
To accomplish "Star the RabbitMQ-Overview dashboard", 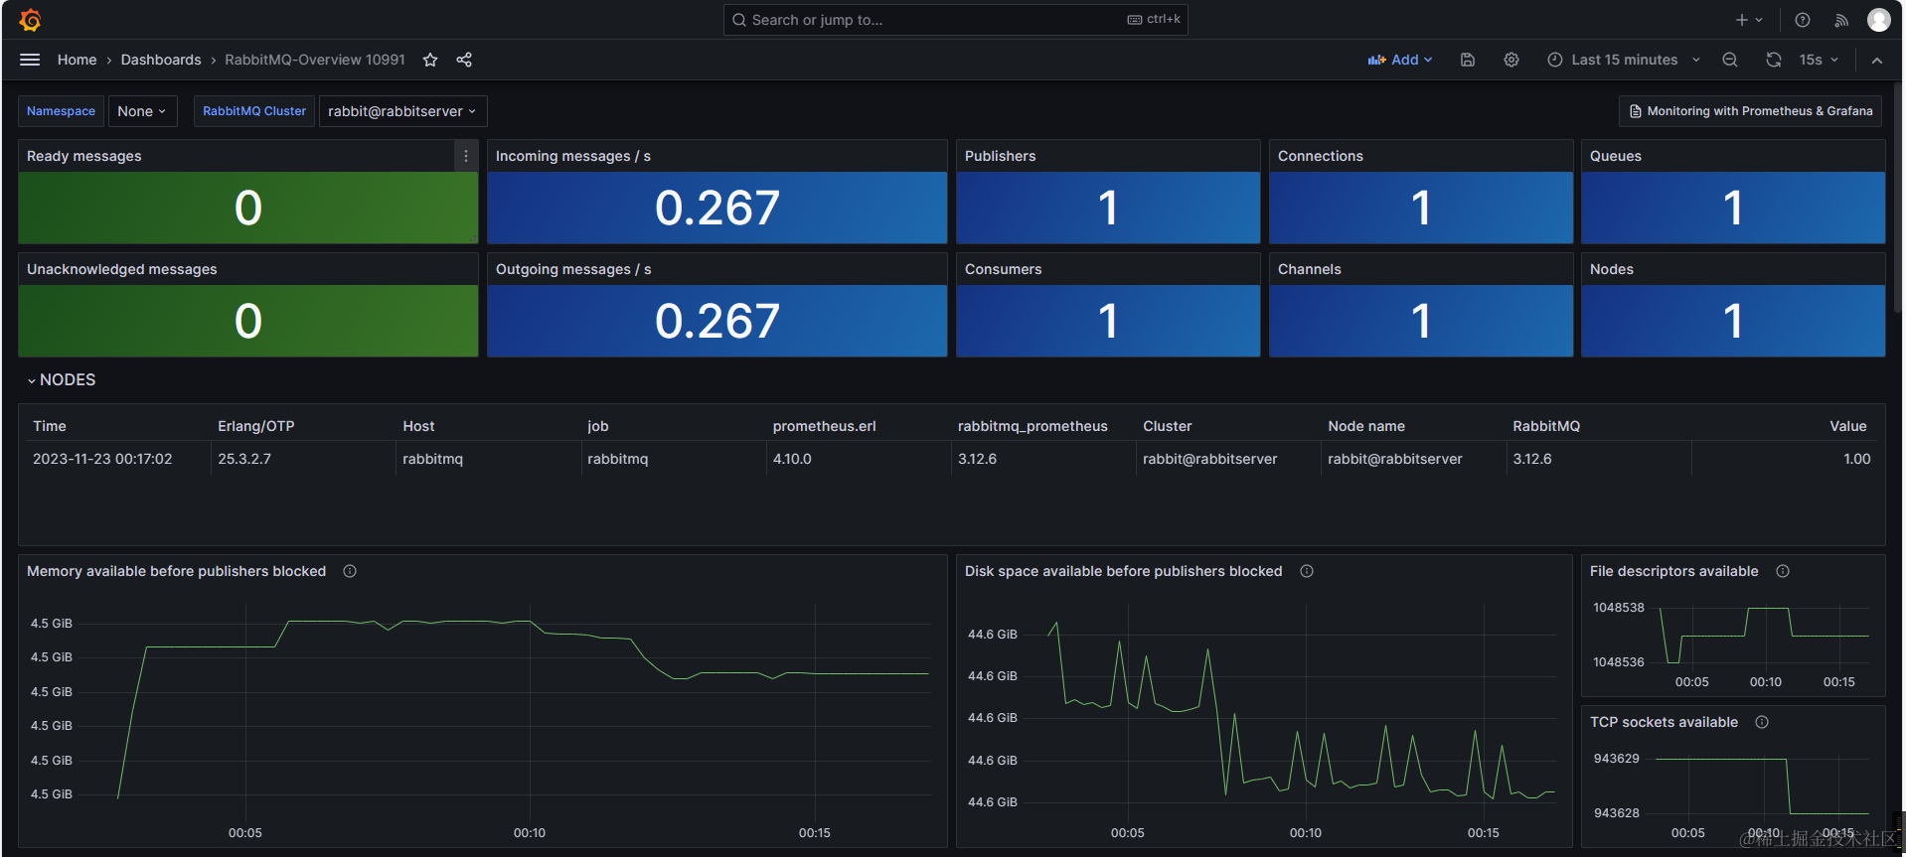I will click(430, 60).
